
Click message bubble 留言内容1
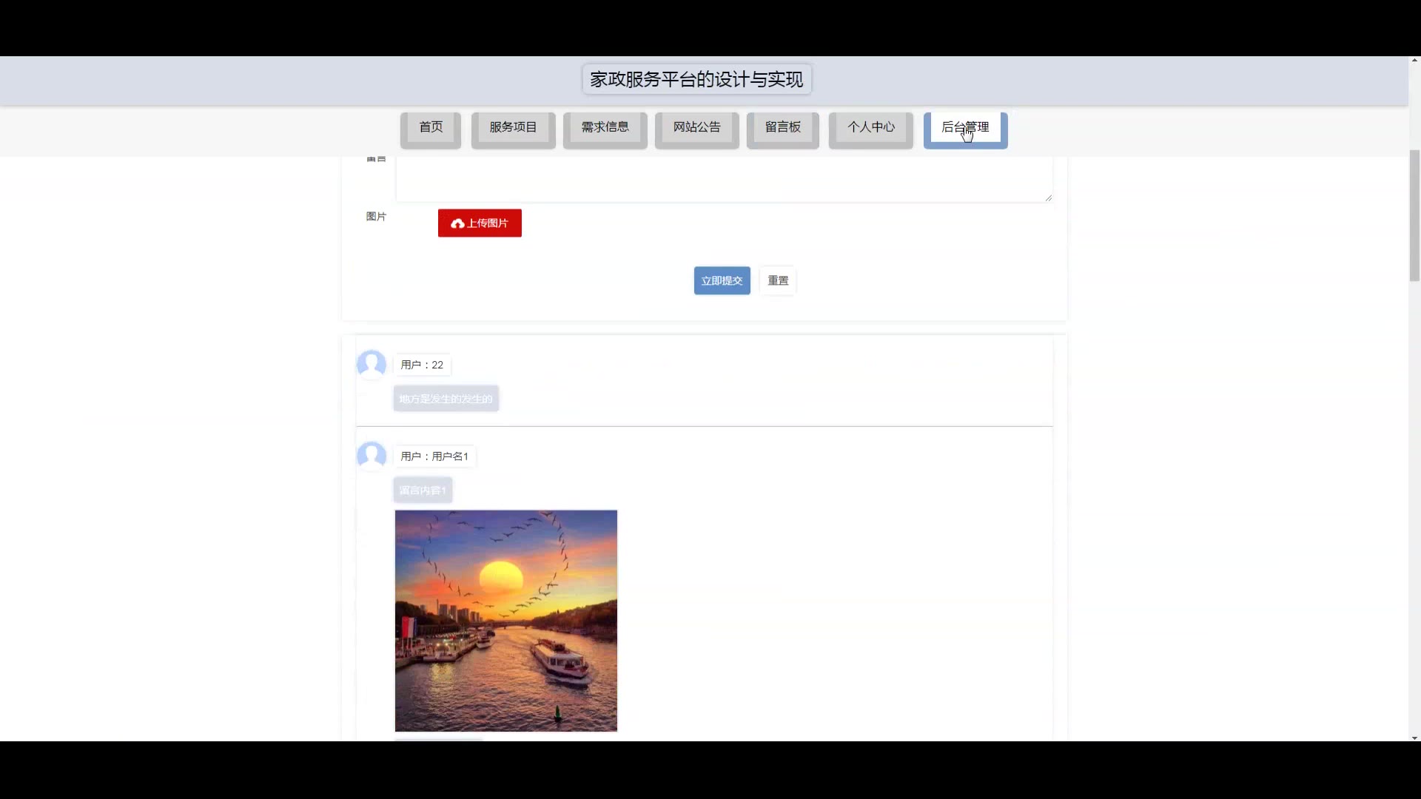pyautogui.click(x=423, y=490)
